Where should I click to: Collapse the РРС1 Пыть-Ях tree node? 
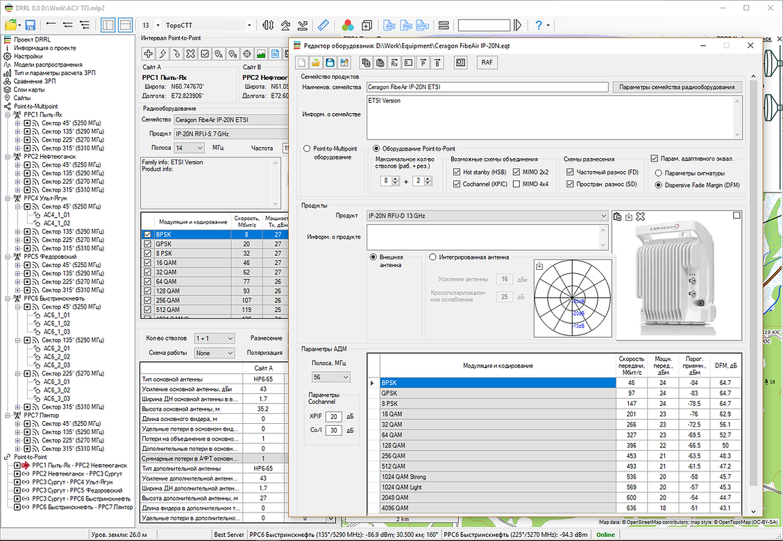click(8, 114)
